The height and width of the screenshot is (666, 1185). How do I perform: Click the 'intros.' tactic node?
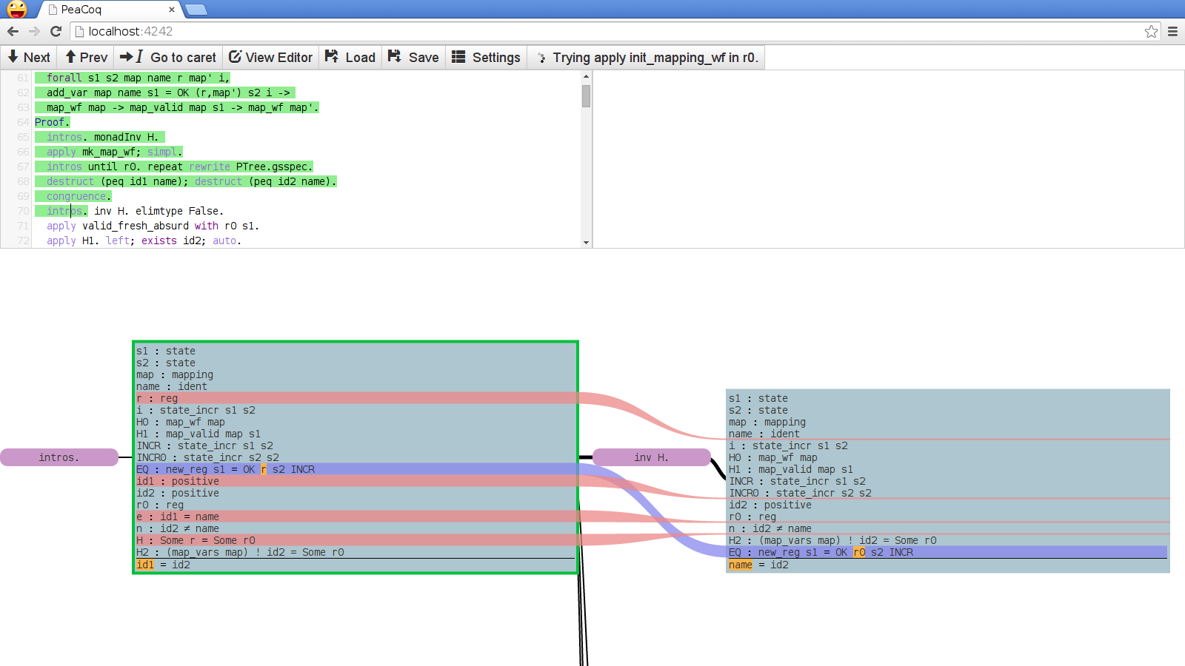pos(59,457)
